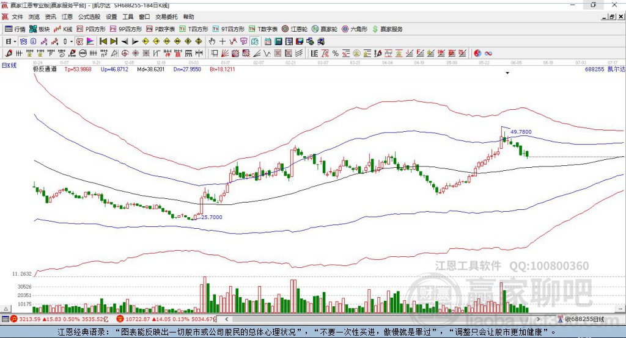Open 赢家服务 with dollar icon
This screenshot has height=338, width=626.
387,29
